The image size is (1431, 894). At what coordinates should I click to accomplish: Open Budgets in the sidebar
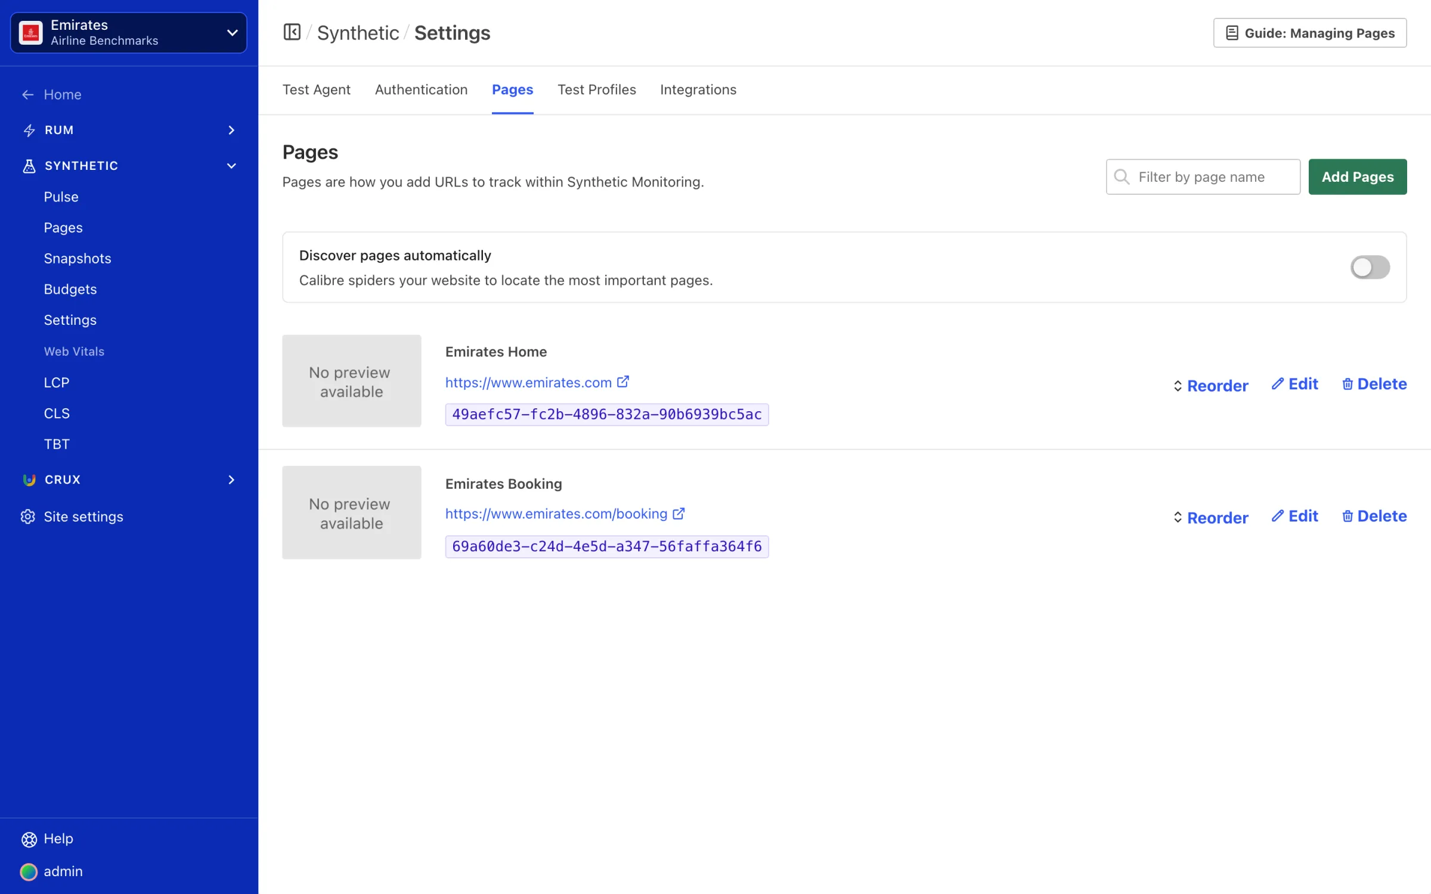coord(70,289)
